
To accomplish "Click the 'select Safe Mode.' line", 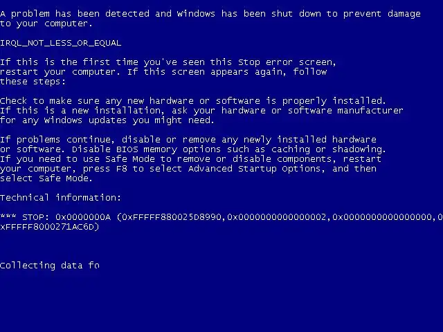I will 46,178.
